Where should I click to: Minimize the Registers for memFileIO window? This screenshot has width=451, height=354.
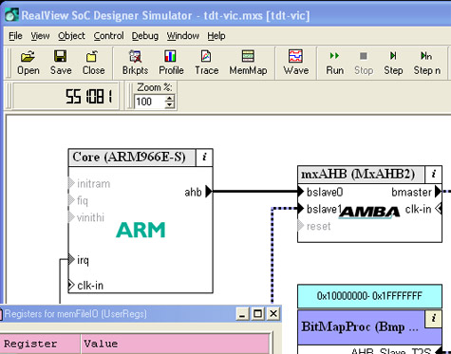pyautogui.click(x=242, y=314)
